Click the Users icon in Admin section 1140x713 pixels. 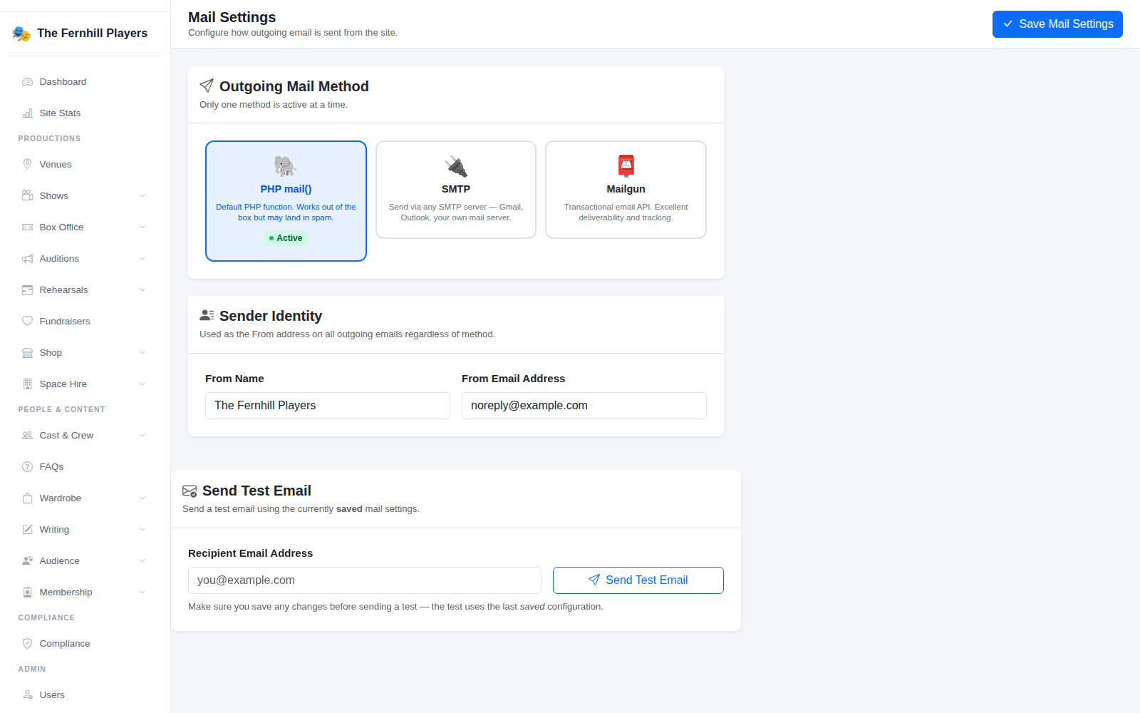click(27, 695)
